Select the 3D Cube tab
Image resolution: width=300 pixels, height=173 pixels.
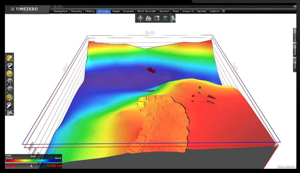point(104,11)
